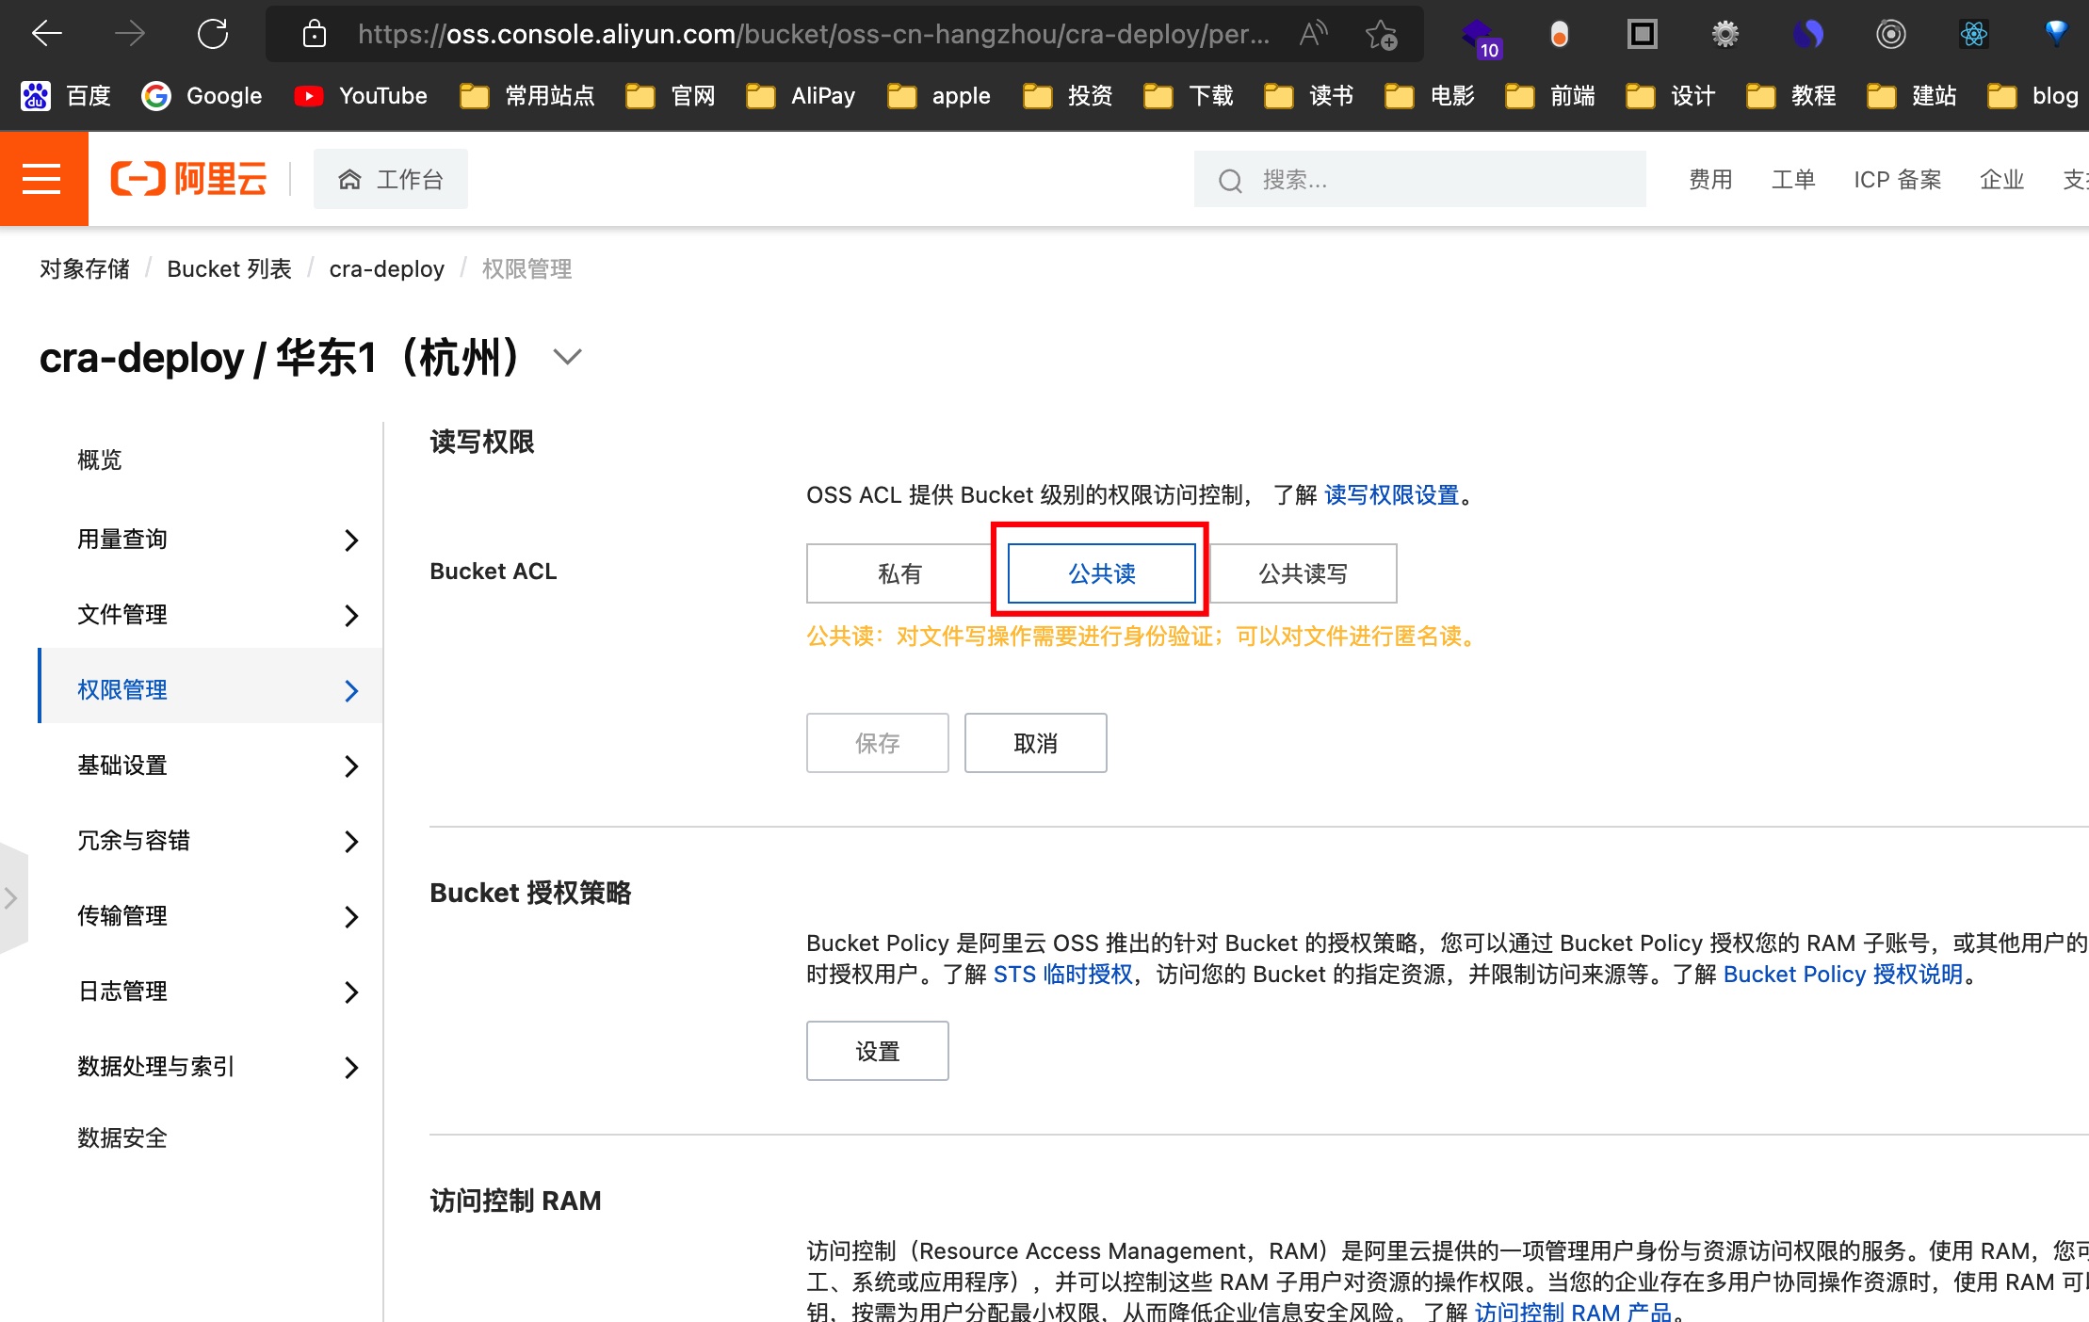This screenshot has height=1322, width=2089.
Task: Add page to favorites with star icon
Action: 1381,35
